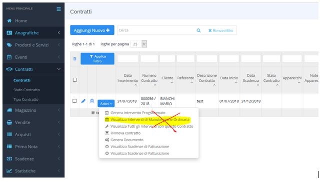Click the trash icon in filter row

(x=74, y=59)
